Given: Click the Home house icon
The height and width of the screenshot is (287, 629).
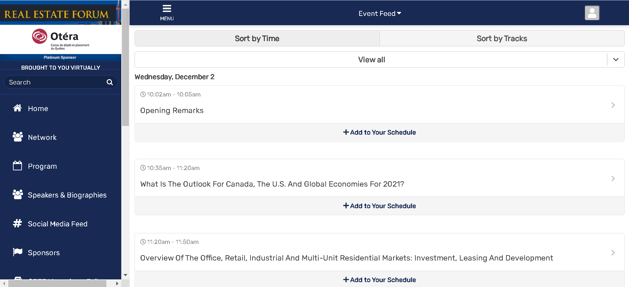Looking at the screenshot, I should 18,108.
